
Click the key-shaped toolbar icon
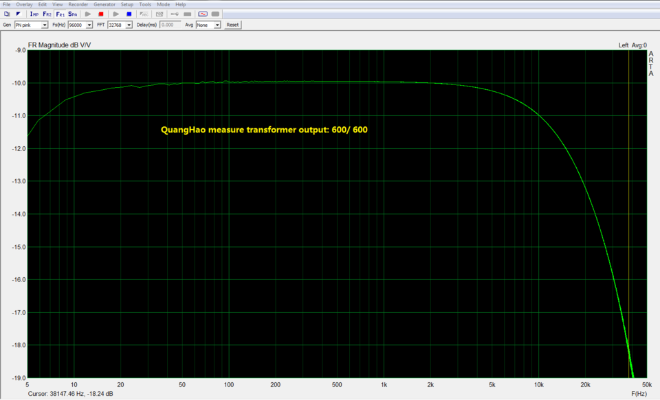[175, 14]
